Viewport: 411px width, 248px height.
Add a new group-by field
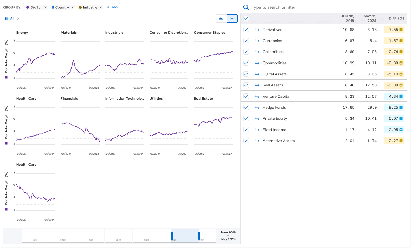[x=112, y=7]
